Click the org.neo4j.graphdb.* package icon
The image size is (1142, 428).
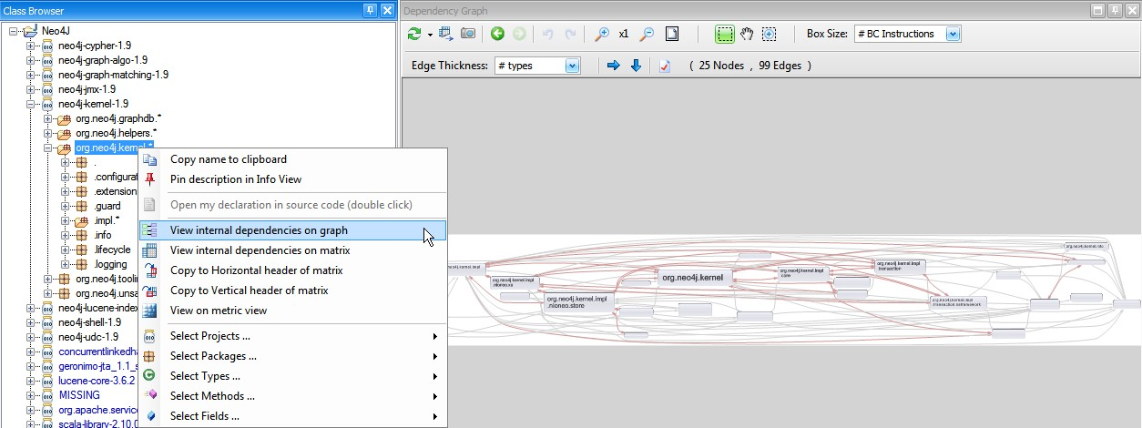65,118
